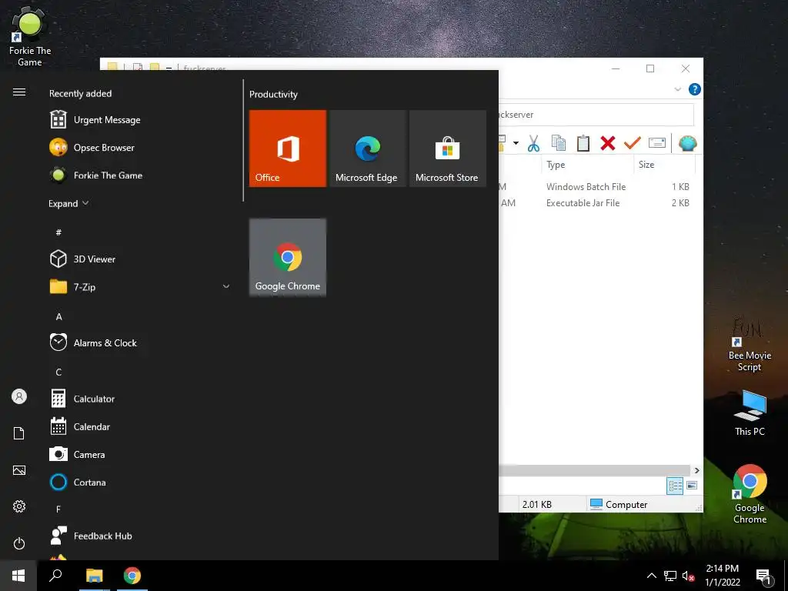Jump to the C letter group
This screenshot has width=788, height=591.
tap(58, 372)
